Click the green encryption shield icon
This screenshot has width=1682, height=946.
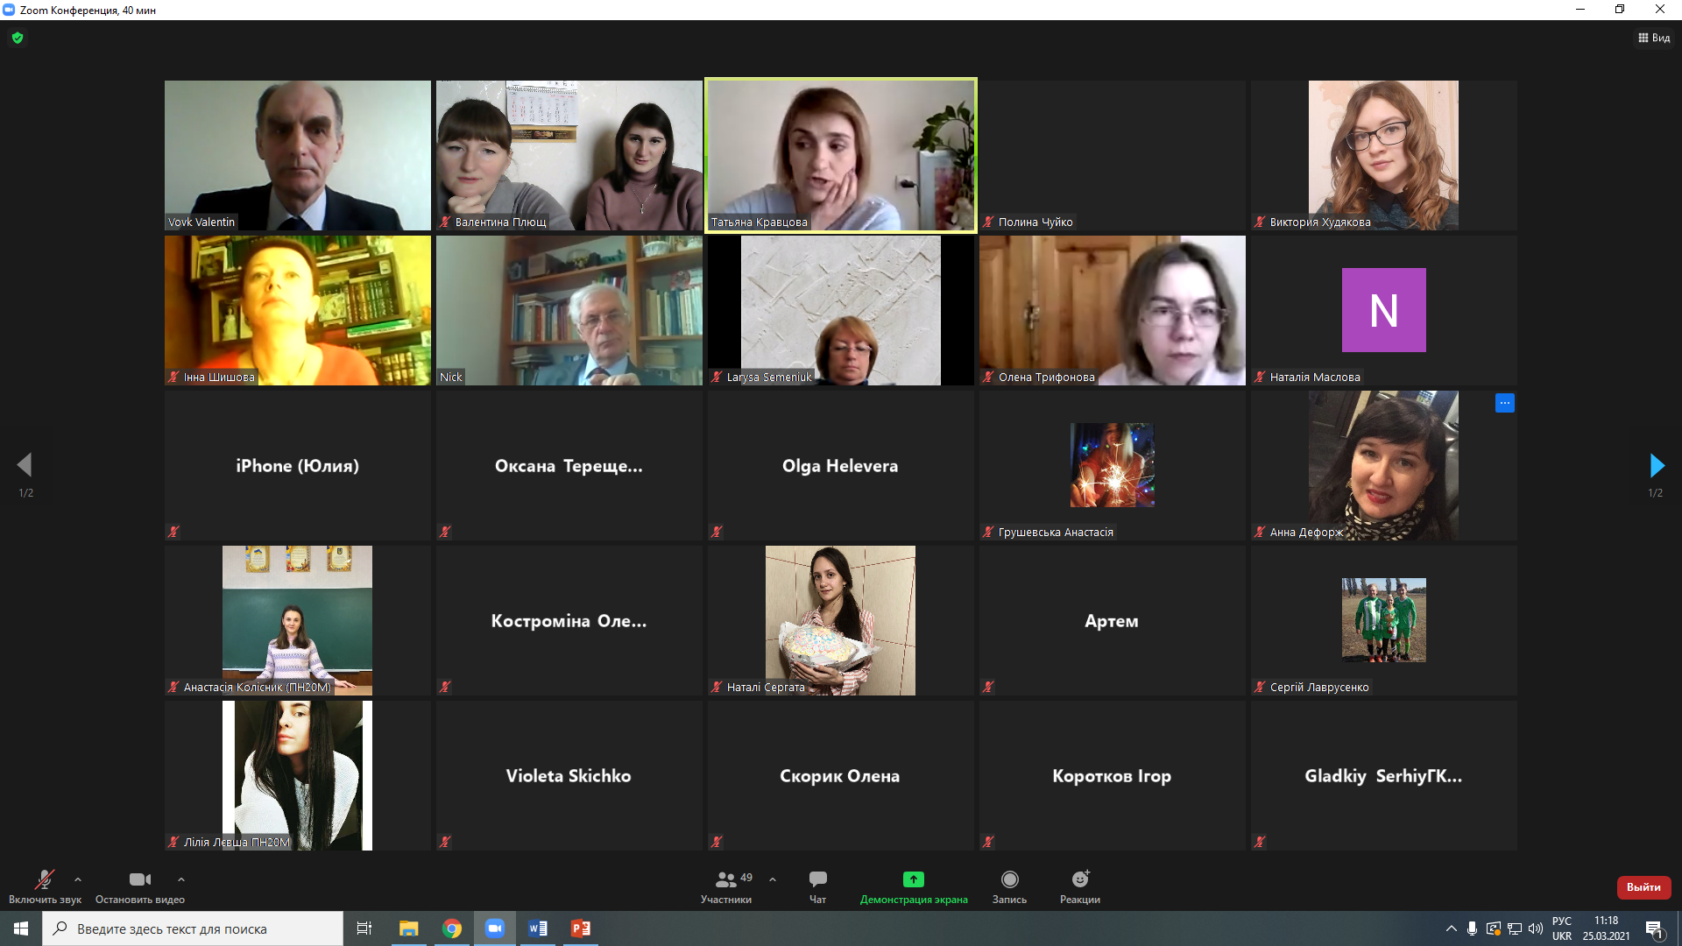click(18, 38)
